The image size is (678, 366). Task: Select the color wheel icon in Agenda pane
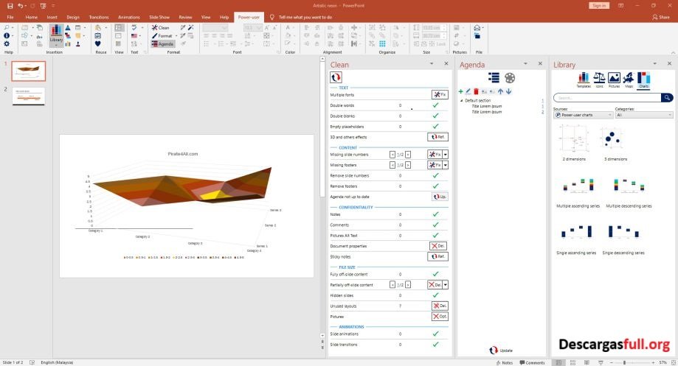[x=510, y=77]
